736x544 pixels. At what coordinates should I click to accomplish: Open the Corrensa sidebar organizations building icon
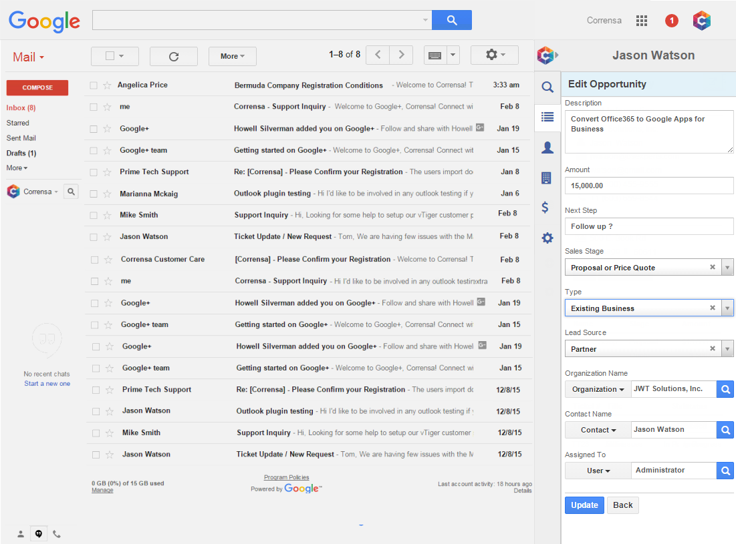coord(546,178)
